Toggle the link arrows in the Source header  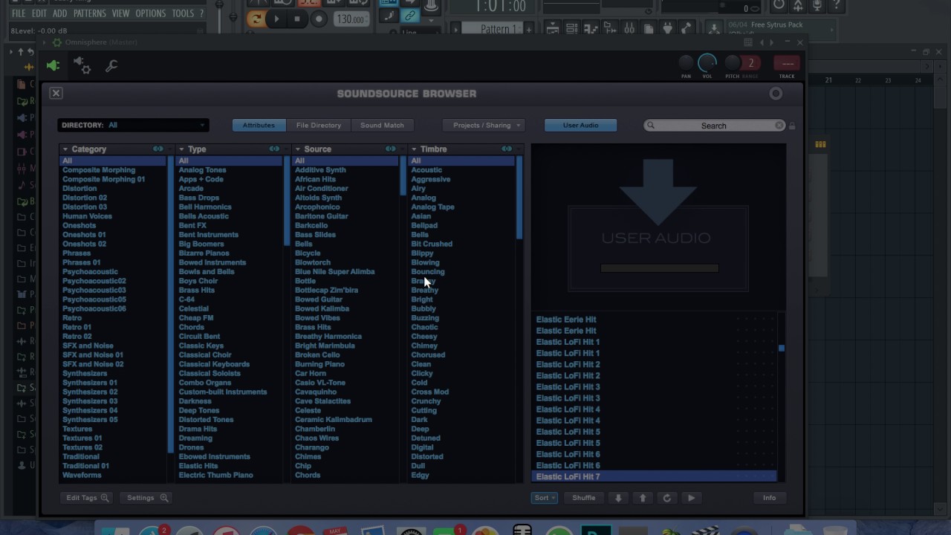pos(390,149)
